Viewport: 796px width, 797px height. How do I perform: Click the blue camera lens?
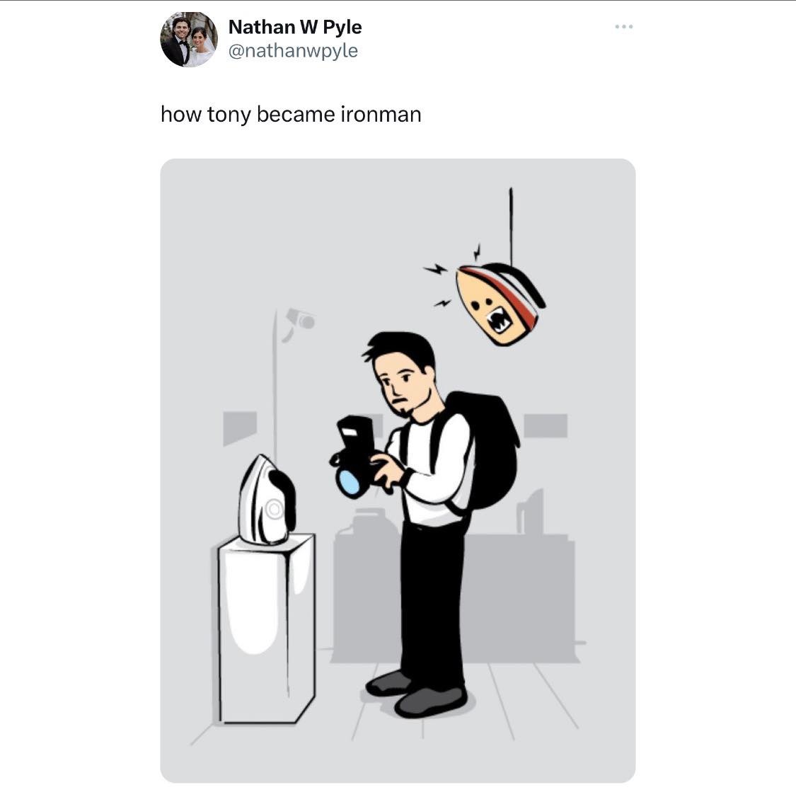[349, 483]
